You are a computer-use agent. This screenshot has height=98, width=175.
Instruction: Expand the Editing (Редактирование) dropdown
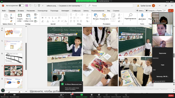(x=130, y=17)
